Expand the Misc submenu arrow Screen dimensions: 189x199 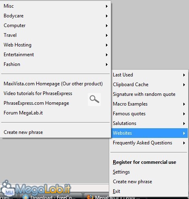(x=107, y=6)
